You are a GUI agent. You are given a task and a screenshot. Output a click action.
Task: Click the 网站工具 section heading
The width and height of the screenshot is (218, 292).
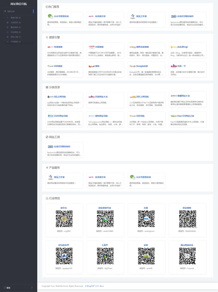click(53, 137)
